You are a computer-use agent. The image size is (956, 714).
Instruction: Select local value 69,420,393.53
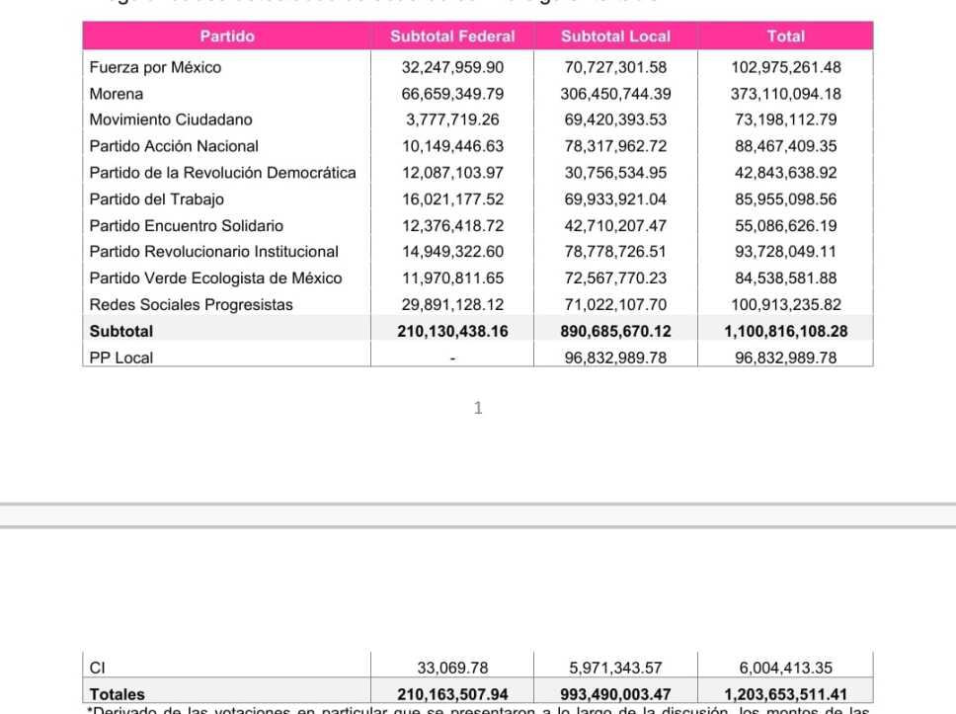click(x=616, y=119)
